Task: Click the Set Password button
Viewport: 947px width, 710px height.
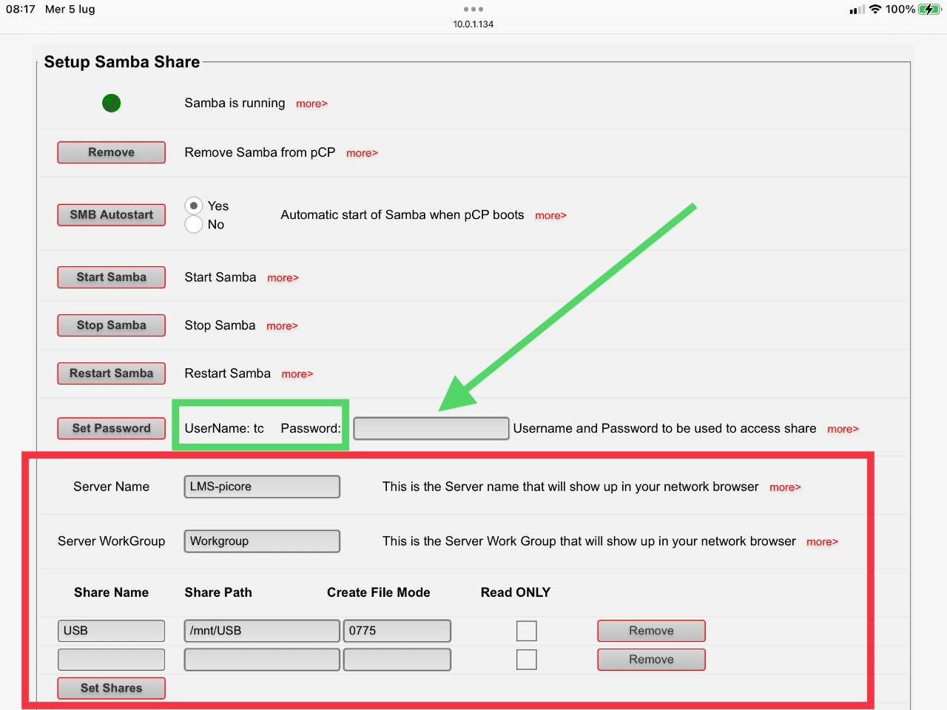Action: tap(111, 428)
